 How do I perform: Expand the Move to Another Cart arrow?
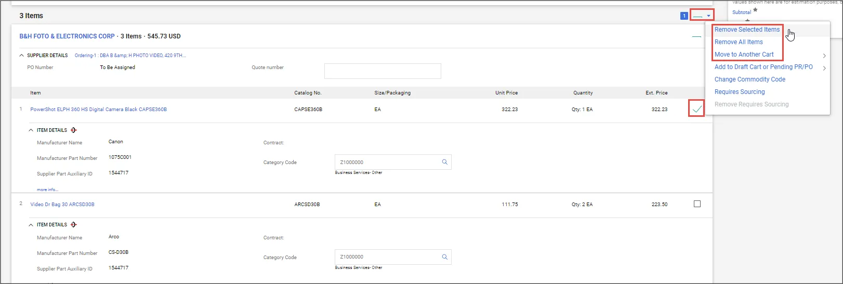pyautogui.click(x=824, y=56)
